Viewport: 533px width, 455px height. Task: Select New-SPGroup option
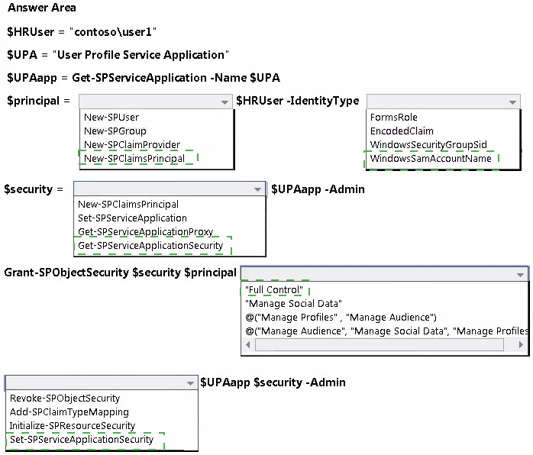pyautogui.click(x=115, y=131)
